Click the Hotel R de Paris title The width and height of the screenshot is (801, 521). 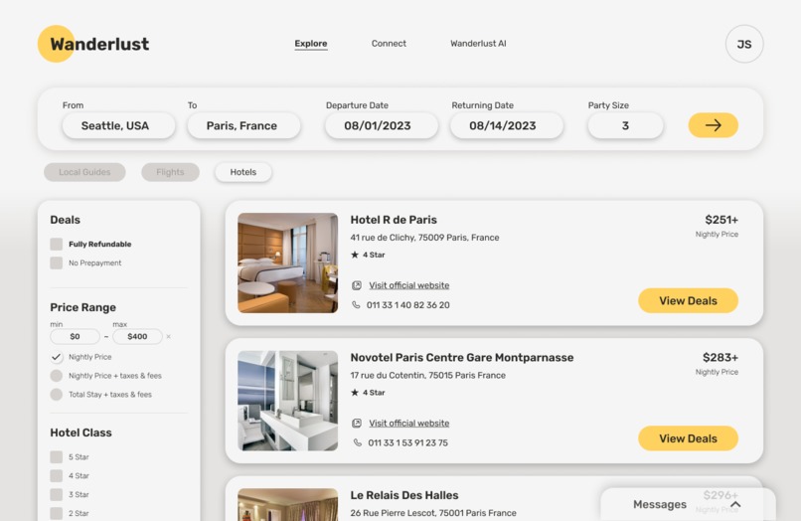click(394, 220)
